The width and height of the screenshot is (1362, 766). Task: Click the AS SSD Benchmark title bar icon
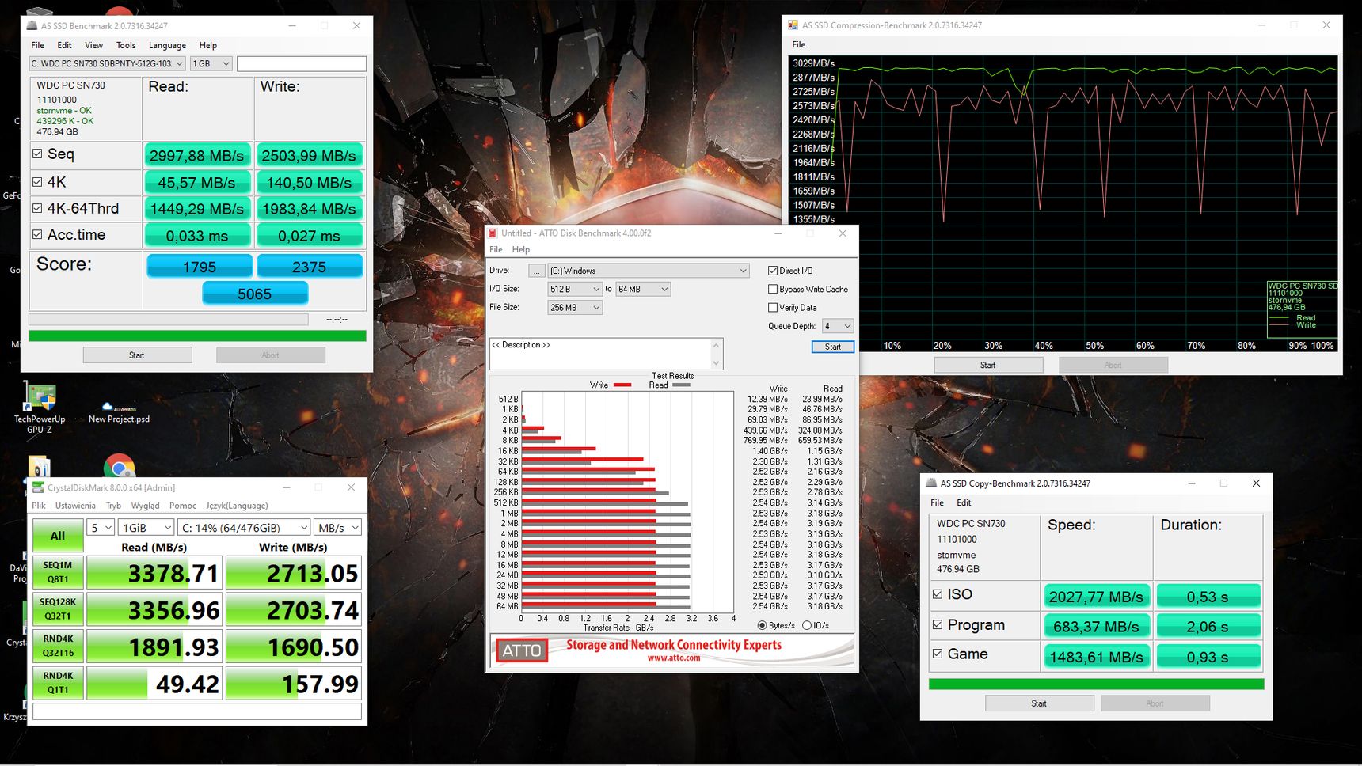point(32,25)
